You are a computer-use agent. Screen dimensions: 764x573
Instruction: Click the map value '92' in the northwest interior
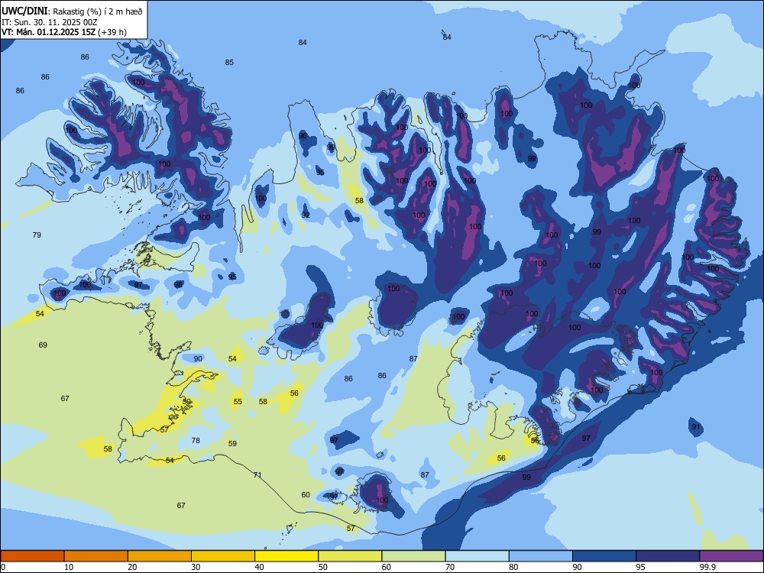[306, 215]
